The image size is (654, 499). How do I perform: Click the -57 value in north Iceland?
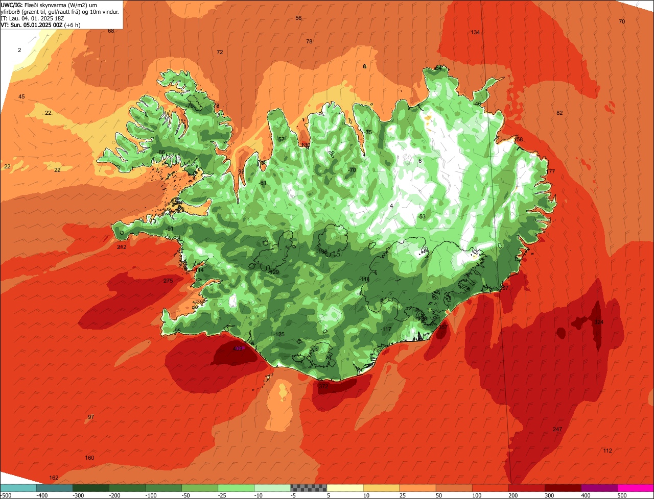[280, 139]
